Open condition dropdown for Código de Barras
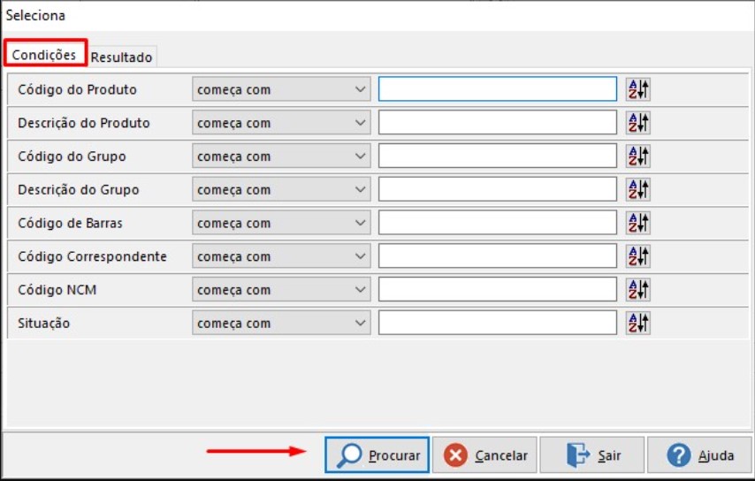Image resolution: width=755 pixels, height=481 pixels. tap(281, 223)
